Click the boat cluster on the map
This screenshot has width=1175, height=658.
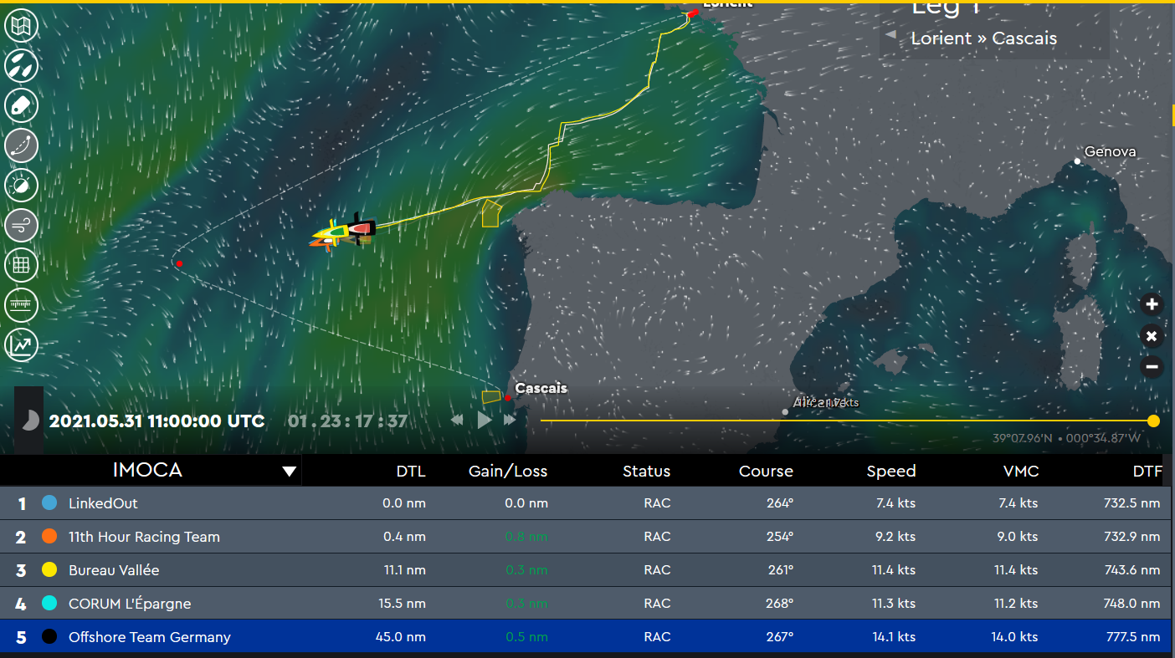(x=343, y=232)
